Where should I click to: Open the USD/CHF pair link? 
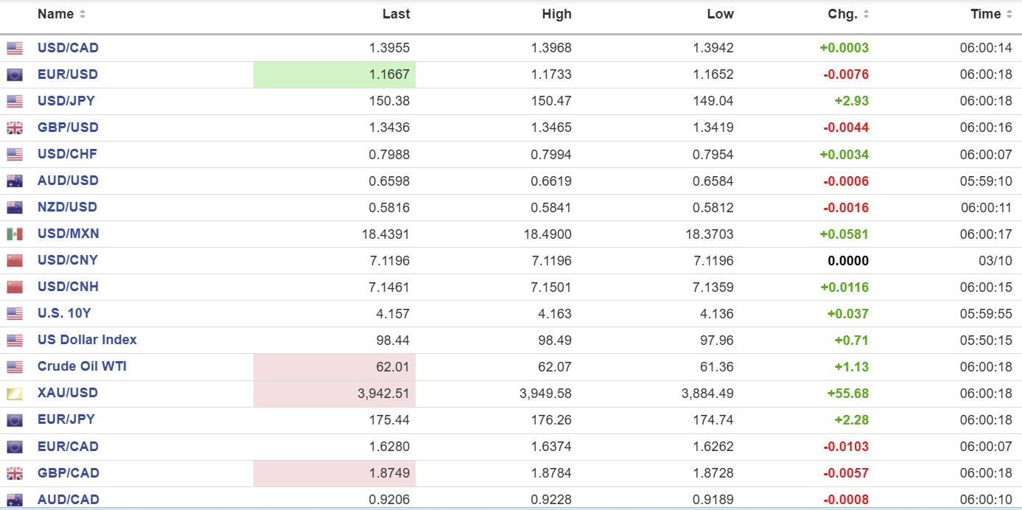(67, 154)
